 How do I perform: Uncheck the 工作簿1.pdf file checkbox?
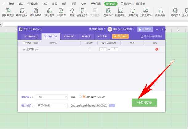click(24, 49)
